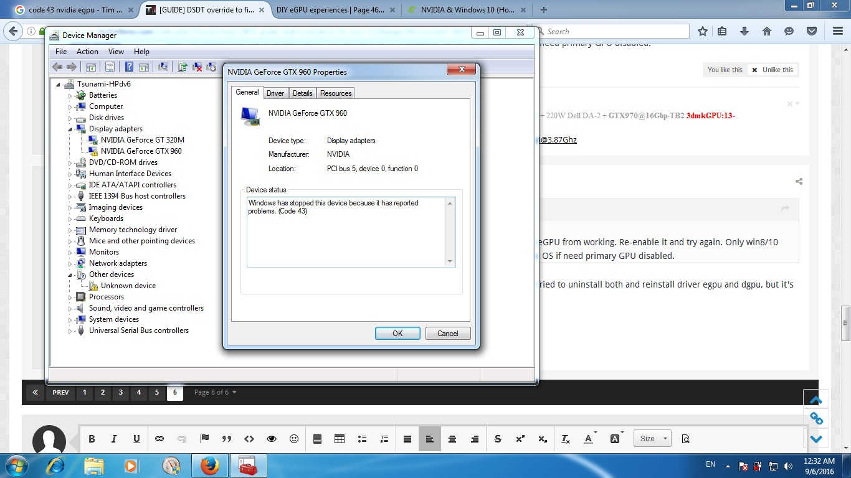The image size is (851, 478).
Task: Click the Back arrow in Device Manager toolbar
Action: coord(57,67)
